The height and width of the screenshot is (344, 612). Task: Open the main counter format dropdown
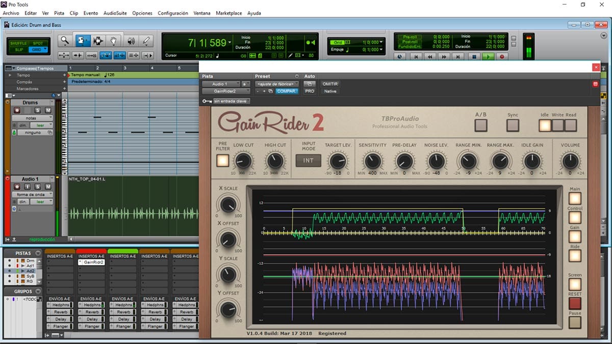(230, 42)
